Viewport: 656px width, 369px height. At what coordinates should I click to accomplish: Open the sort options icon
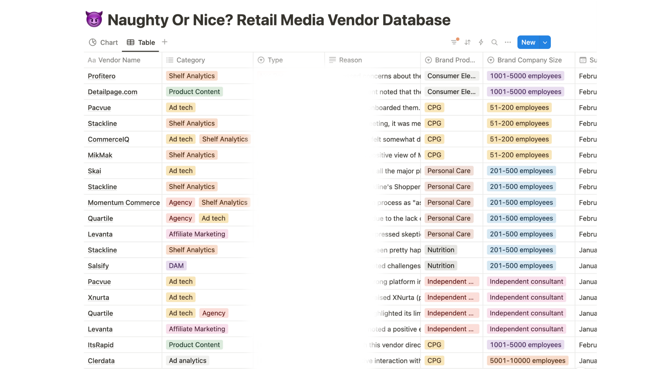pos(467,42)
